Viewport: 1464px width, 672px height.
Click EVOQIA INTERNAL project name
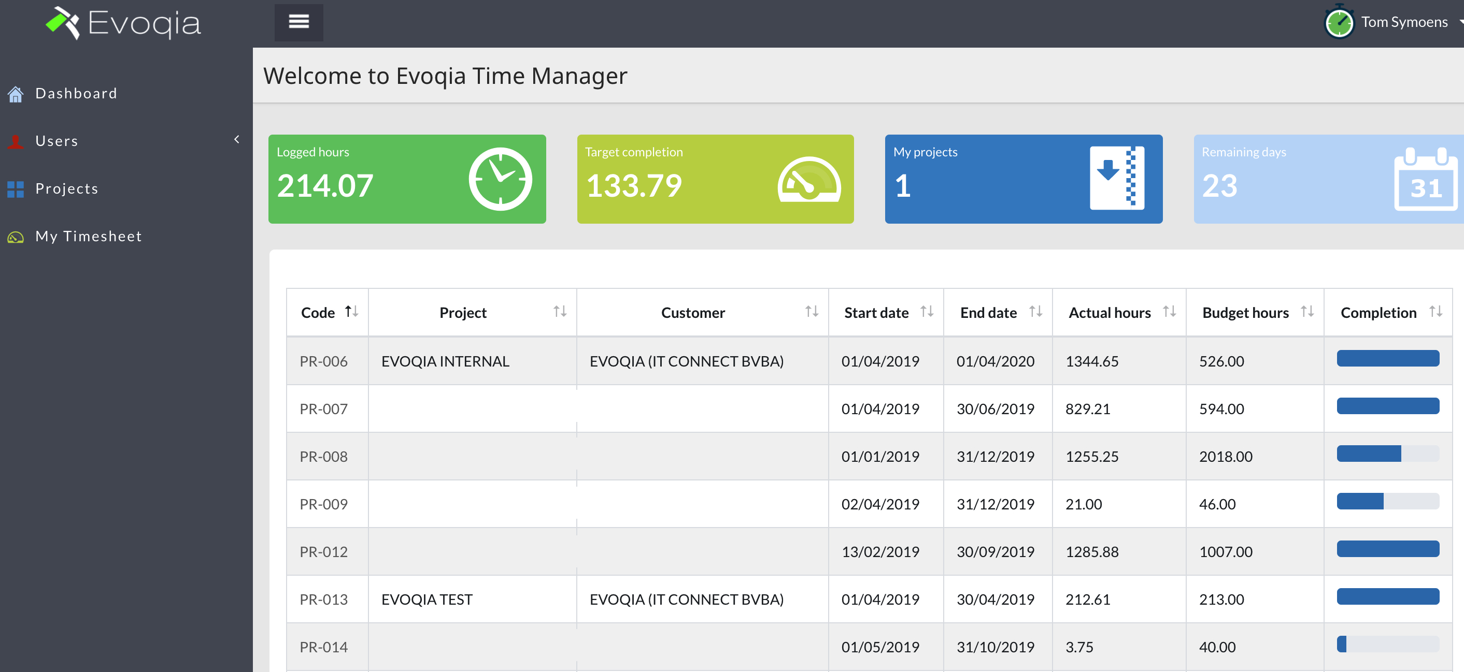point(445,361)
